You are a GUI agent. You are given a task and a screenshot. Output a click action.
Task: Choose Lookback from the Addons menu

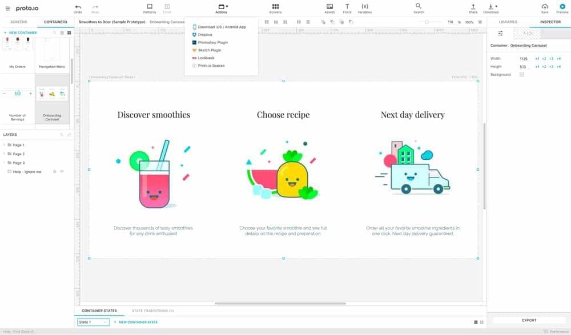(x=203, y=58)
